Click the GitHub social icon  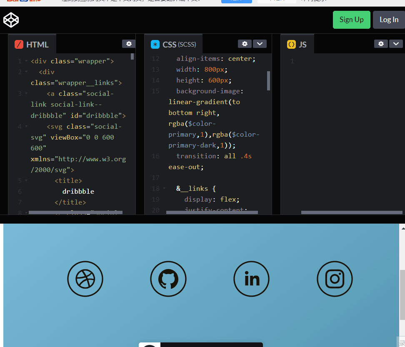[168, 279]
